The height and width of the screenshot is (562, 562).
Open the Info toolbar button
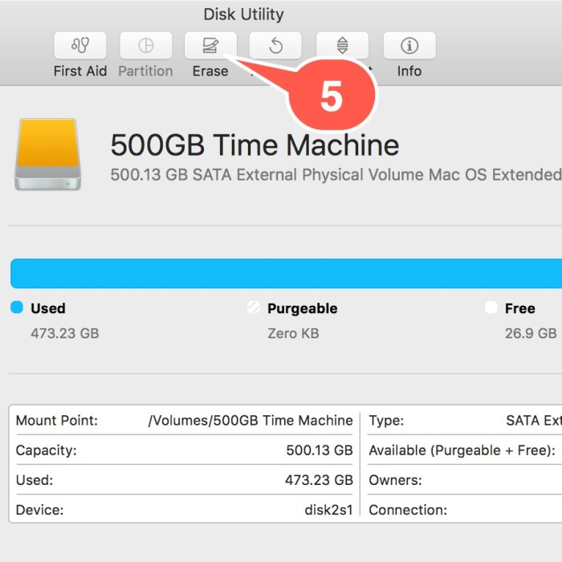click(x=409, y=46)
